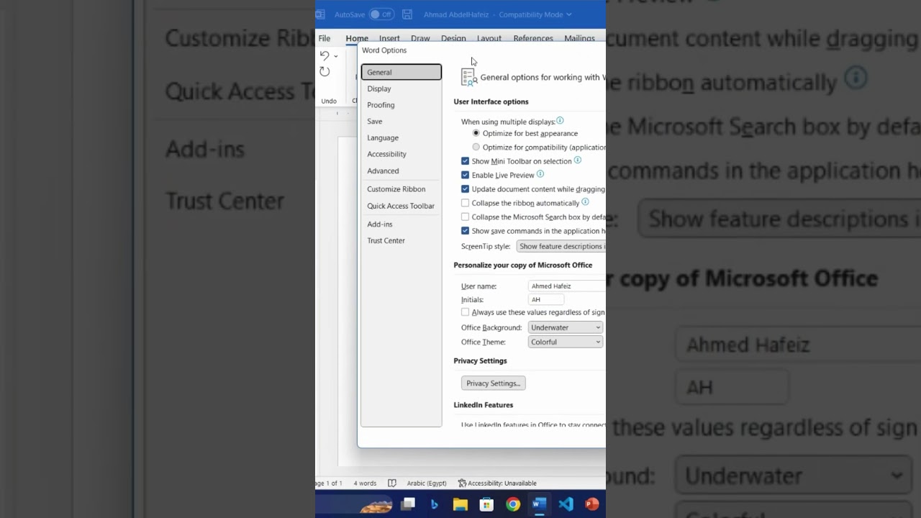Screen dimensions: 921x518
Task: Enable Collapse the ribbon automatically checkbox
Action: (x=465, y=203)
